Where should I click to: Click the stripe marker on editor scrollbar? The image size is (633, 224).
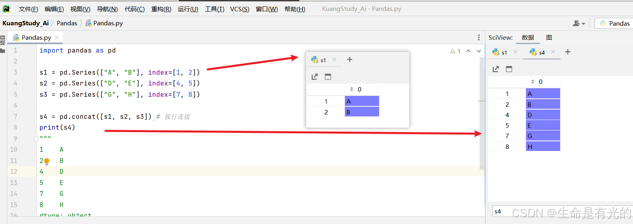(481, 101)
